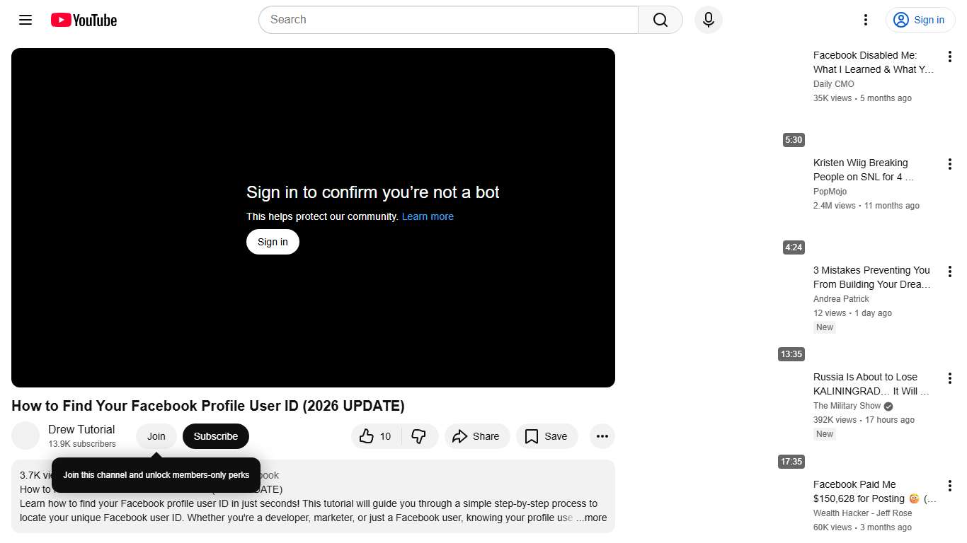Click the YouTube logo
The height and width of the screenshot is (543, 967).
click(83, 20)
